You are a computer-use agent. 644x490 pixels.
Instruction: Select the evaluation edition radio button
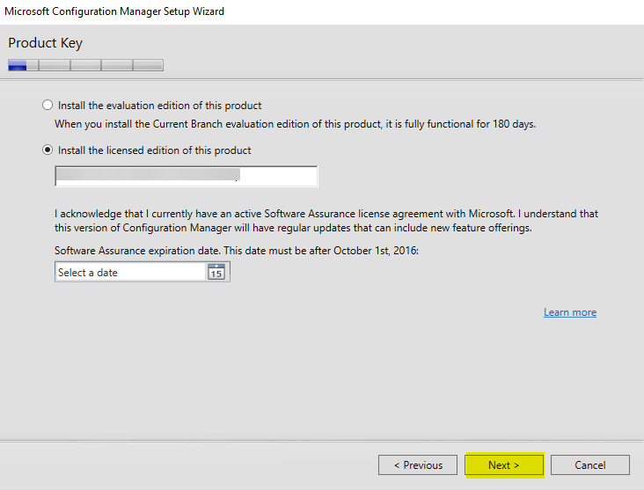coord(48,105)
